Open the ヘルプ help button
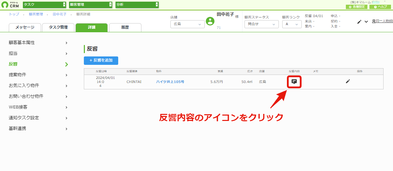393x171 pixels. pos(380,7)
